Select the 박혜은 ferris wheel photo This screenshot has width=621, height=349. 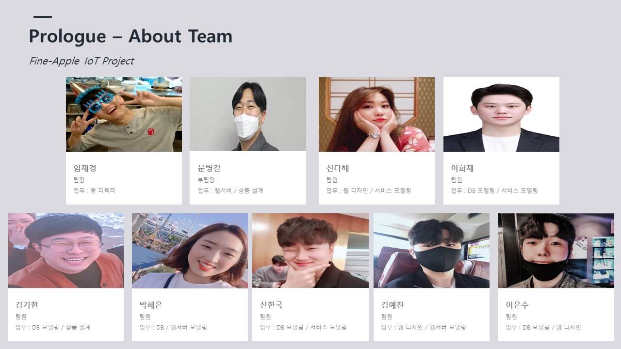[x=190, y=251]
